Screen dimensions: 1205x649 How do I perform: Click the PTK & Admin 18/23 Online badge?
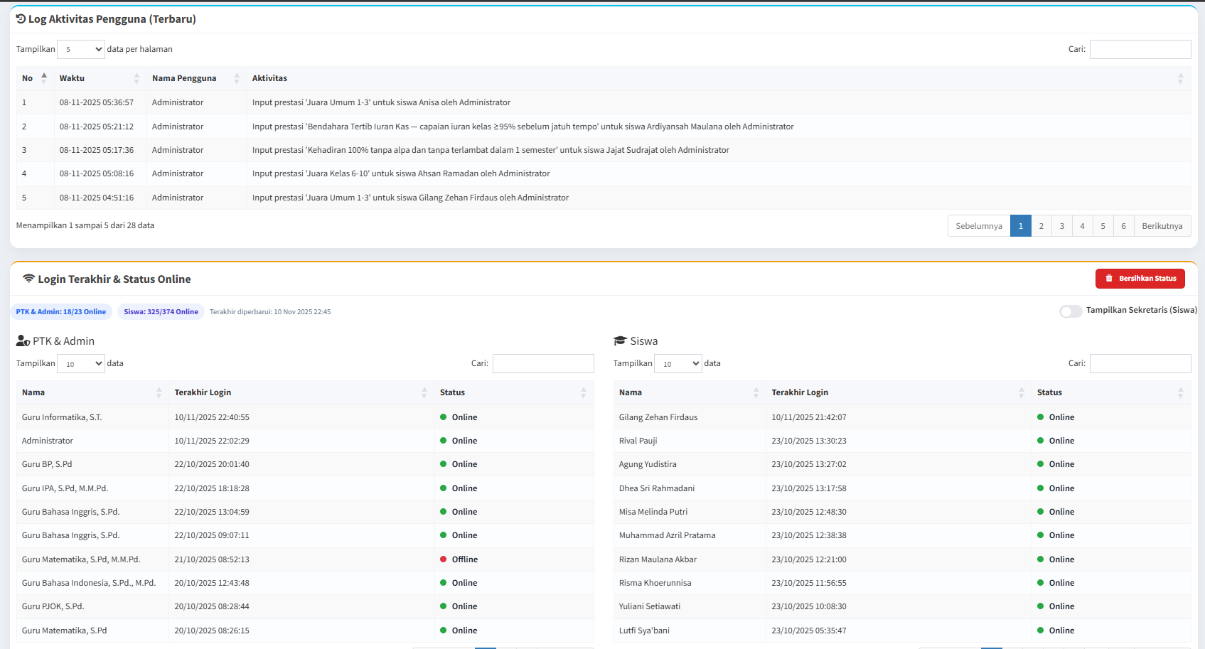pos(61,312)
